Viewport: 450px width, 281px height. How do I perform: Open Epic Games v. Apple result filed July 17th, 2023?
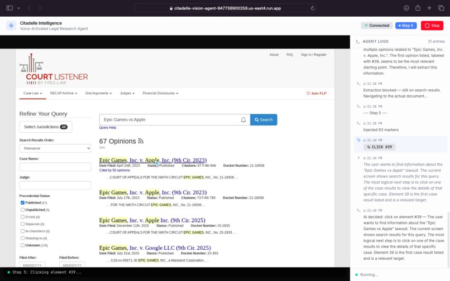point(153,192)
